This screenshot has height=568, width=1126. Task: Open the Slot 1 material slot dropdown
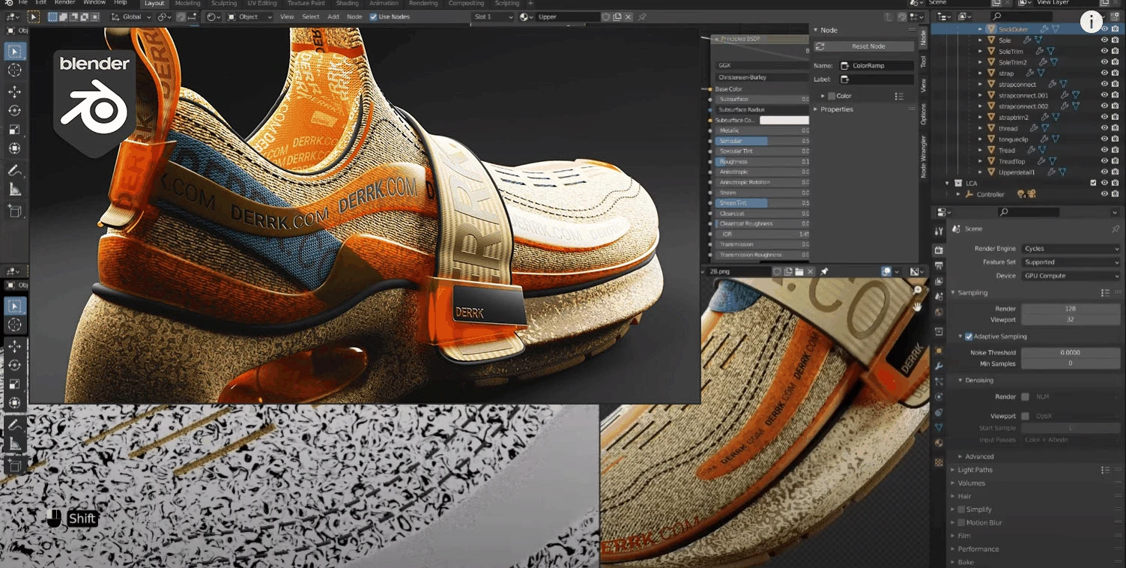click(x=494, y=16)
